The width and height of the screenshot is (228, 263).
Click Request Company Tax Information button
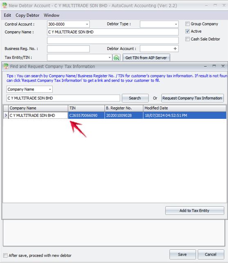pyautogui.click(x=192, y=98)
